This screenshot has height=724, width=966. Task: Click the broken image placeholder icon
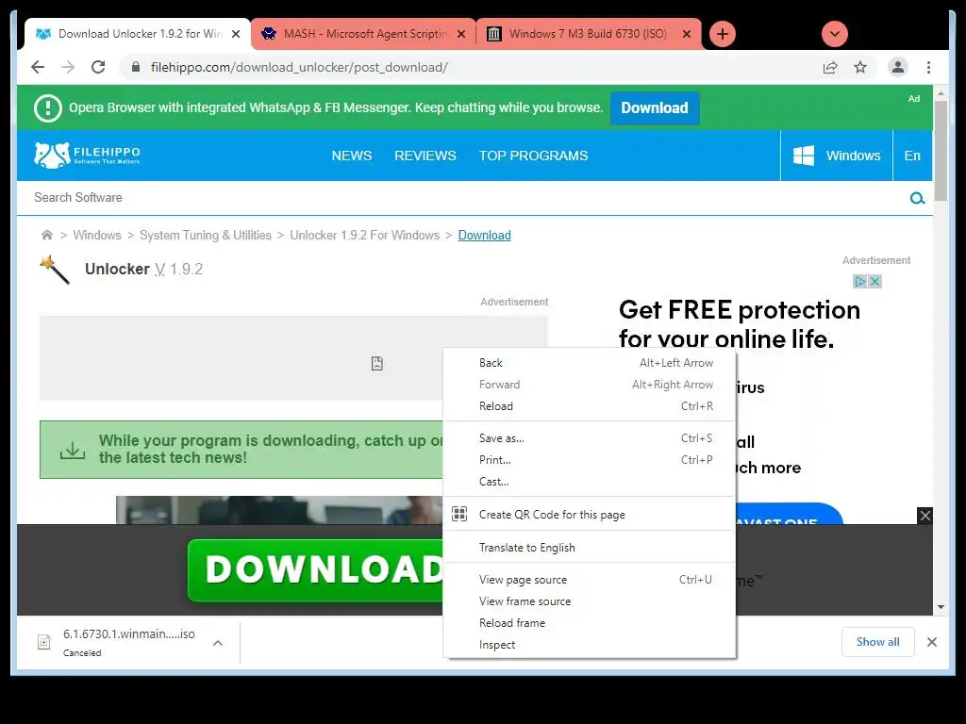coord(377,363)
